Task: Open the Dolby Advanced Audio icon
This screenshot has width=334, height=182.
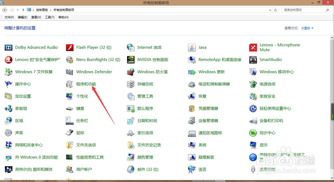Action: point(9,47)
